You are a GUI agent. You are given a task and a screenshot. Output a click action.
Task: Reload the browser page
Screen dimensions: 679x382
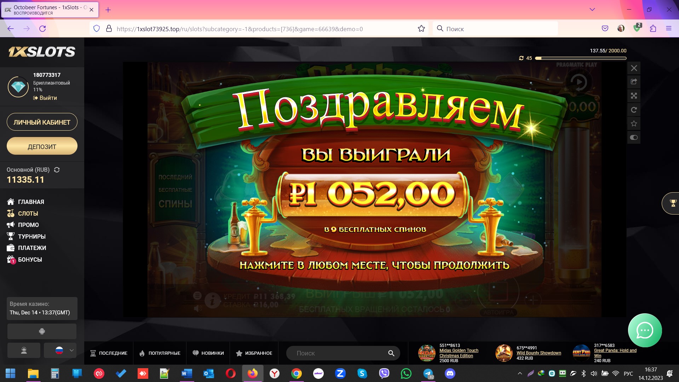point(42,29)
